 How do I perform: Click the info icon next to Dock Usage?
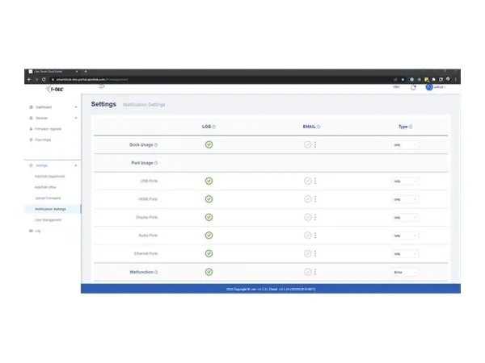(x=156, y=145)
